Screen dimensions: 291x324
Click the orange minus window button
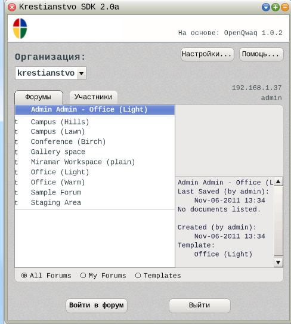pos(285,7)
